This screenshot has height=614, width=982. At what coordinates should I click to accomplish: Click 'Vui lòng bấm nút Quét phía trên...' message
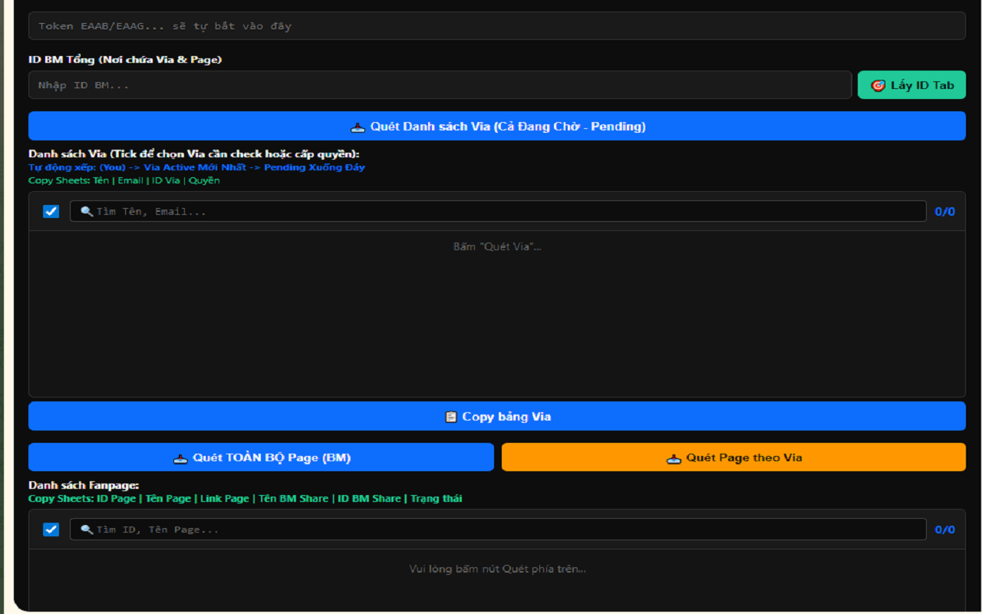(x=497, y=569)
